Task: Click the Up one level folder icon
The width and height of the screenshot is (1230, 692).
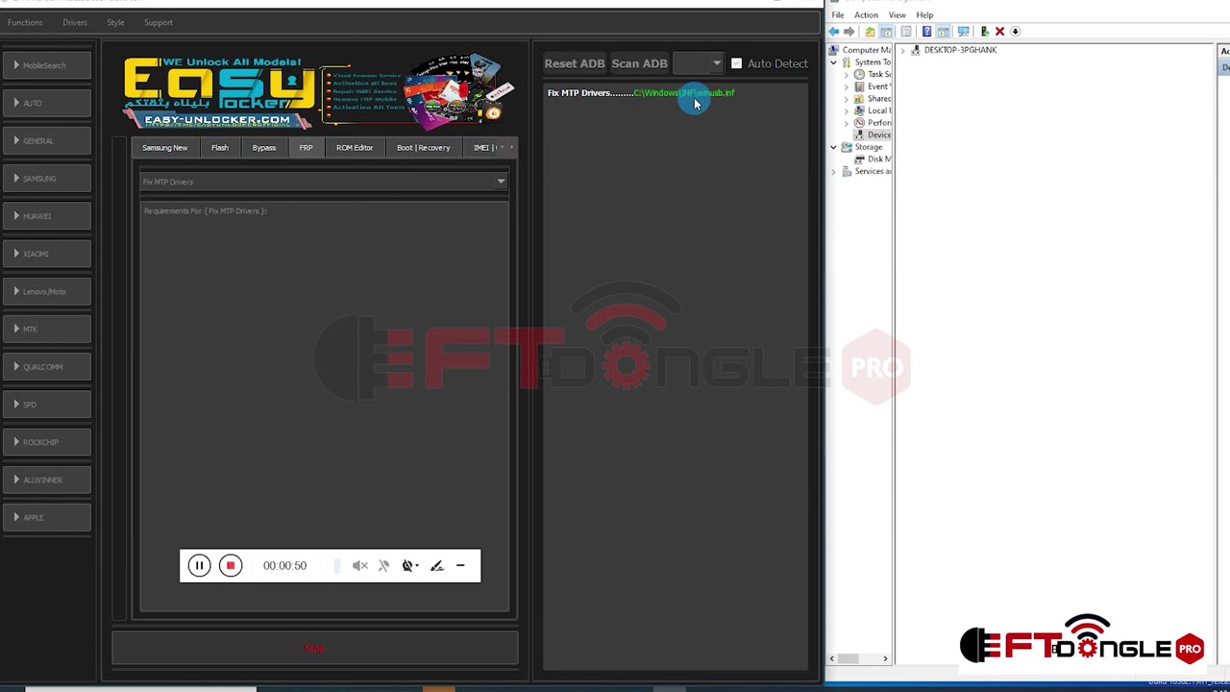Action: (870, 32)
